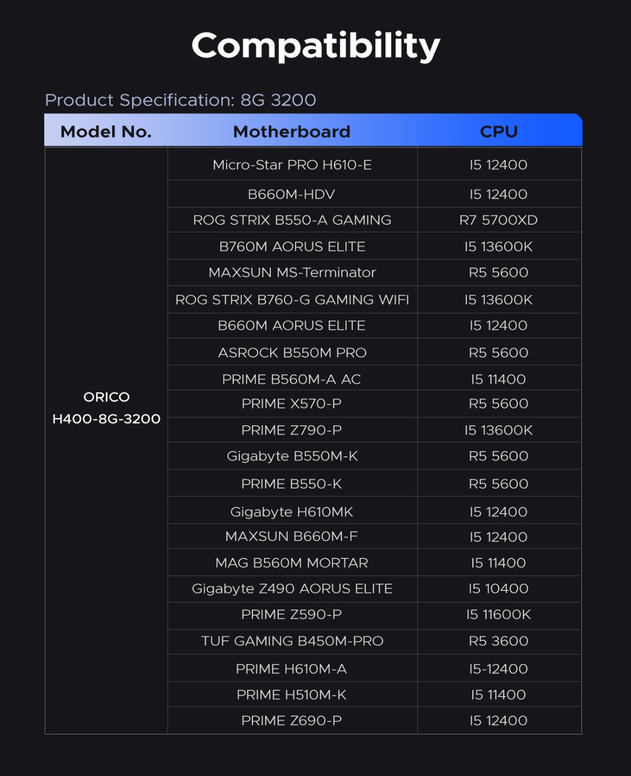The image size is (631, 776).
Task: Select the PRIME B560M-A AC cell
Action: pyautogui.click(x=292, y=379)
